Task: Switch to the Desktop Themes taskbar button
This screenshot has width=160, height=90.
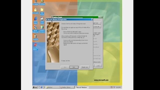Action: click(x=67, y=87)
